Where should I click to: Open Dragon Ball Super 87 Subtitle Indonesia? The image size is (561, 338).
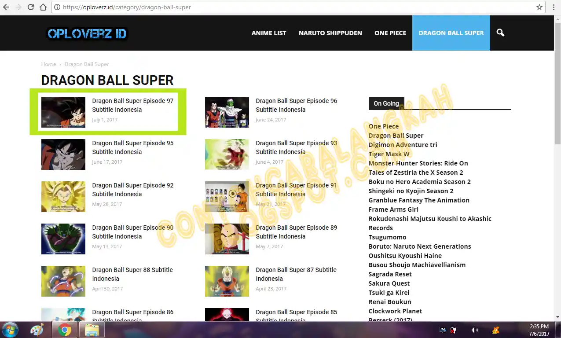click(296, 274)
